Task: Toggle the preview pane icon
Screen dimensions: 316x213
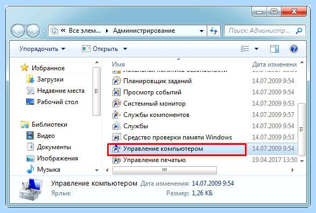Action: (275, 49)
